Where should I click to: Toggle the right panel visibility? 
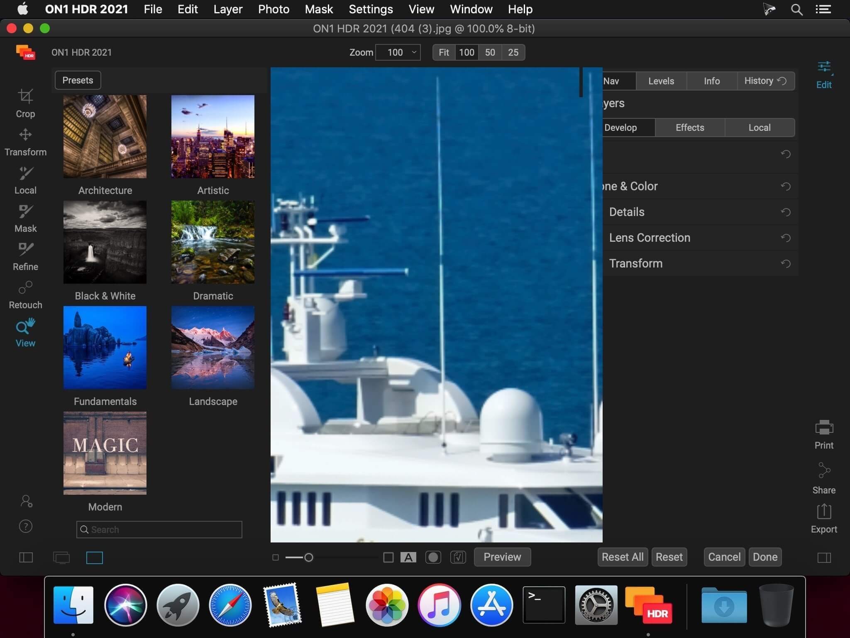pos(824,557)
